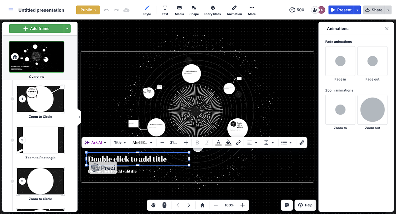The width and height of the screenshot is (396, 214).
Task: Start the presentation with Present
Action: pos(341,10)
